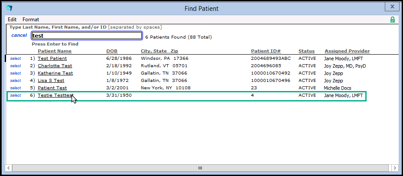Sort by Patient Name column header

[x=54, y=51]
